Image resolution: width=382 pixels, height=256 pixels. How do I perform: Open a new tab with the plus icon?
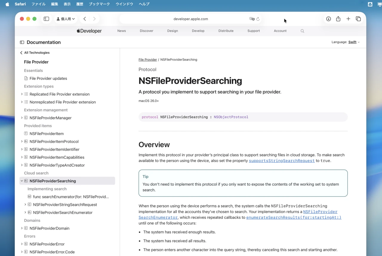coord(348,18)
